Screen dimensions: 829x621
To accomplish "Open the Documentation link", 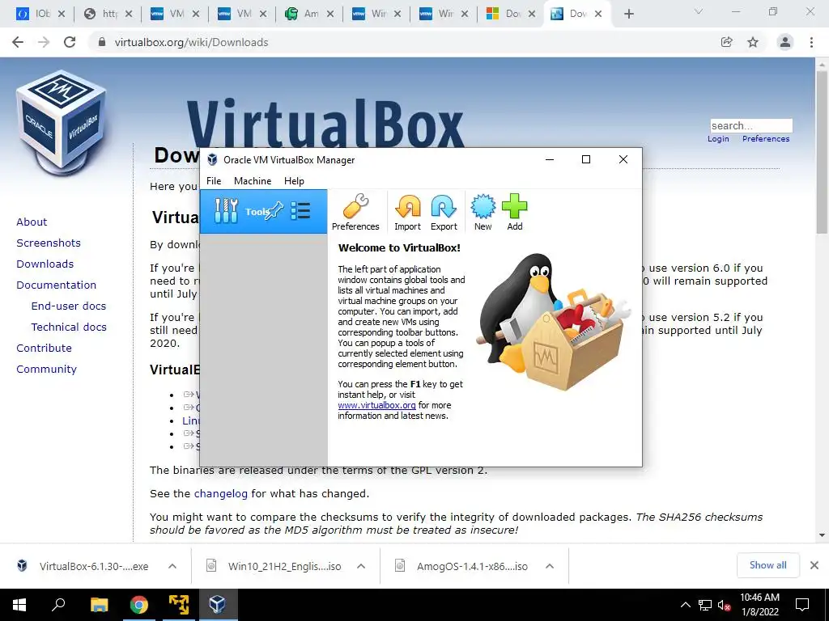I will (56, 285).
